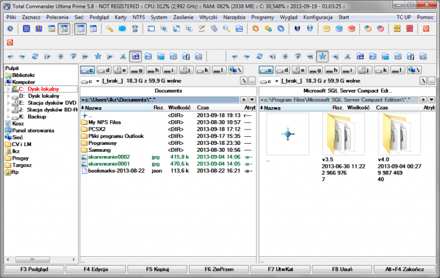The image size is (440, 278).
Task: Expand the K: Backup tree node
Action: point(9,117)
